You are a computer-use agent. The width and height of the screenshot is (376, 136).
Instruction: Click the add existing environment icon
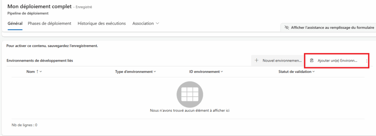tap(312, 60)
